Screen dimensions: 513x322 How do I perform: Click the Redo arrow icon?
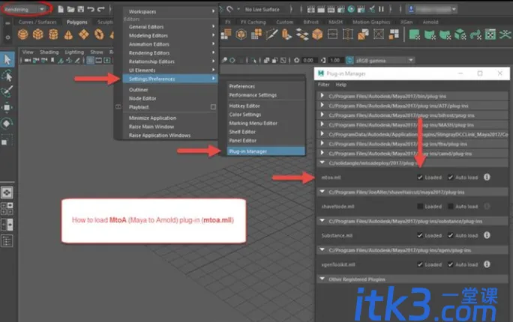[101, 9]
